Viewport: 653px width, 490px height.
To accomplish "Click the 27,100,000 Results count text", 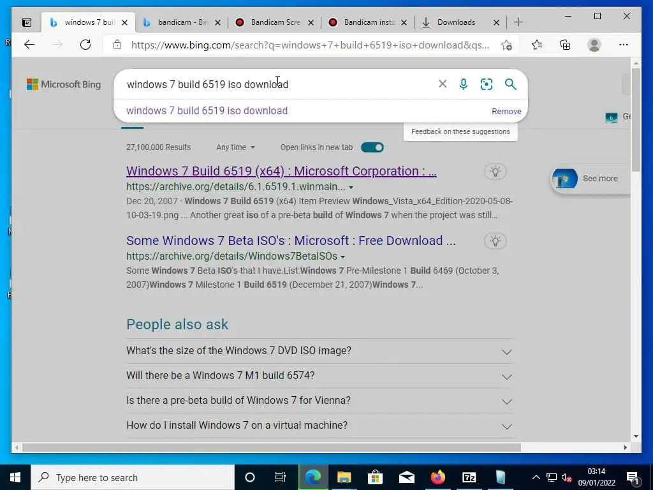I will tap(158, 147).
